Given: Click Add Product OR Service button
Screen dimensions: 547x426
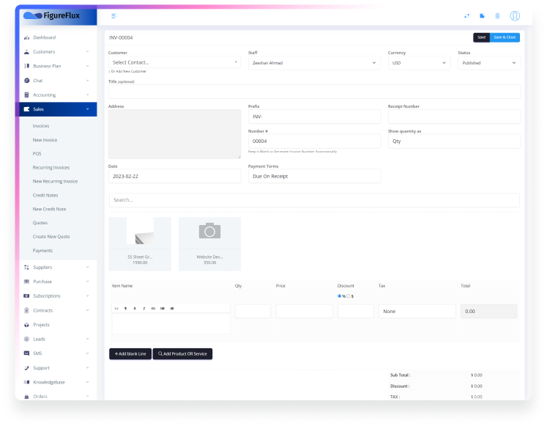Looking at the screenshot, I should (182, 353).
